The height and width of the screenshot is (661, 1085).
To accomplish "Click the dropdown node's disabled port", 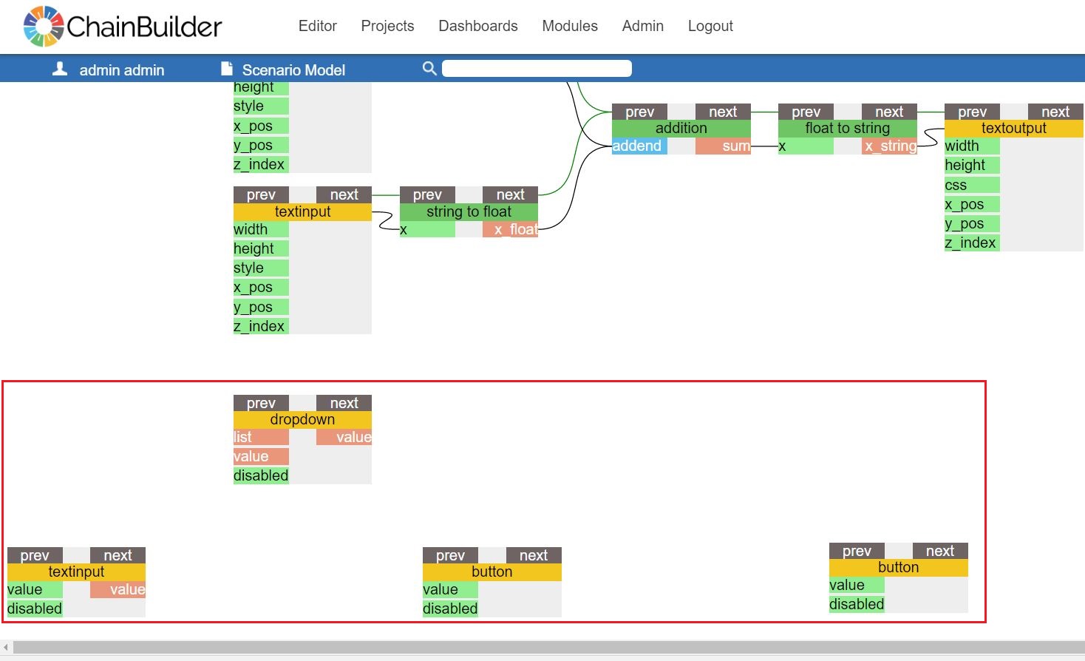I will [260, 476].
